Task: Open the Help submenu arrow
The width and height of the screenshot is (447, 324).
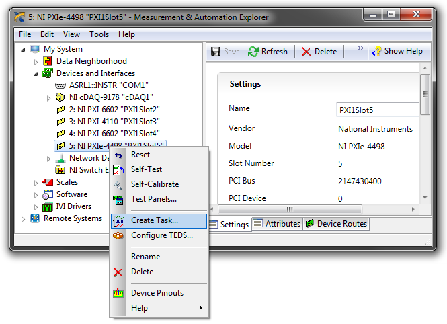Action: coord(201,307)
